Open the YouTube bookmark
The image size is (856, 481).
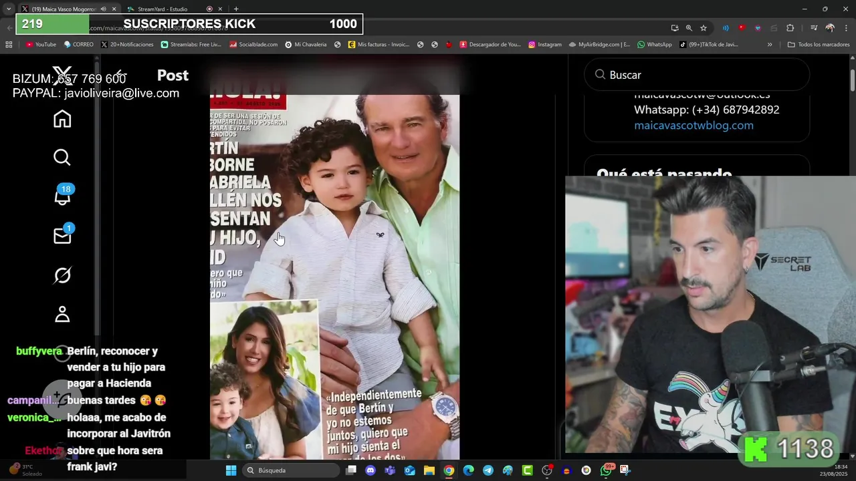pos(41,45)
